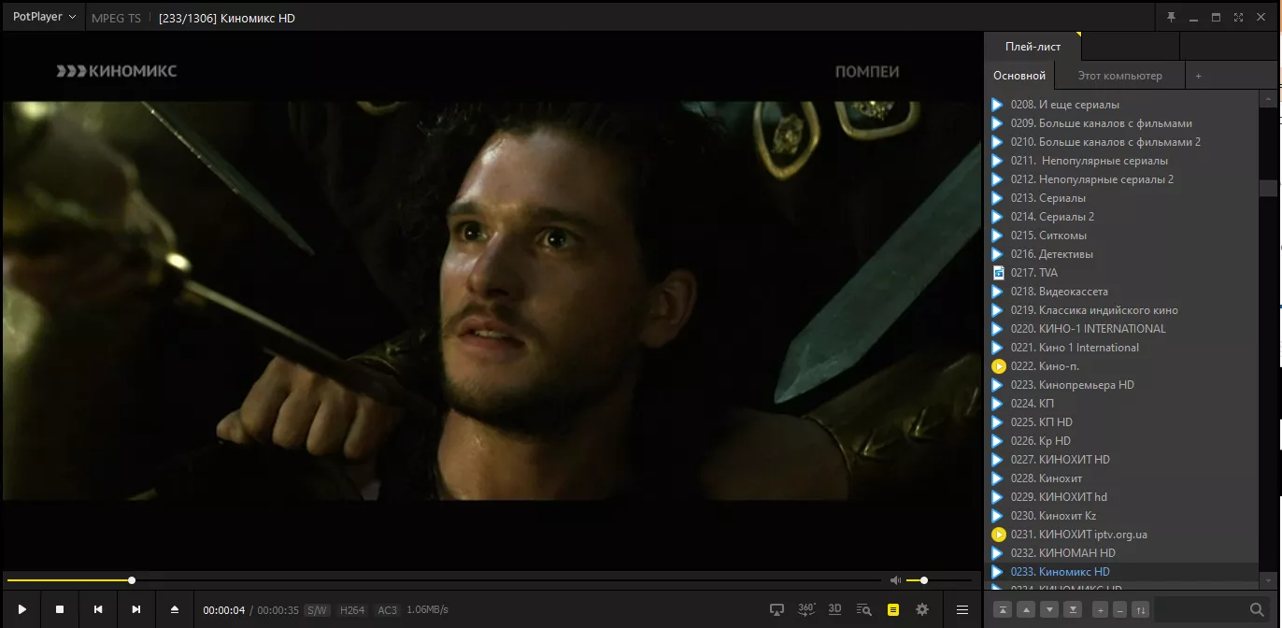
Task: Select 0231. КИНОХИТ iptv.org.ua entry
Action: (1122, 535)
